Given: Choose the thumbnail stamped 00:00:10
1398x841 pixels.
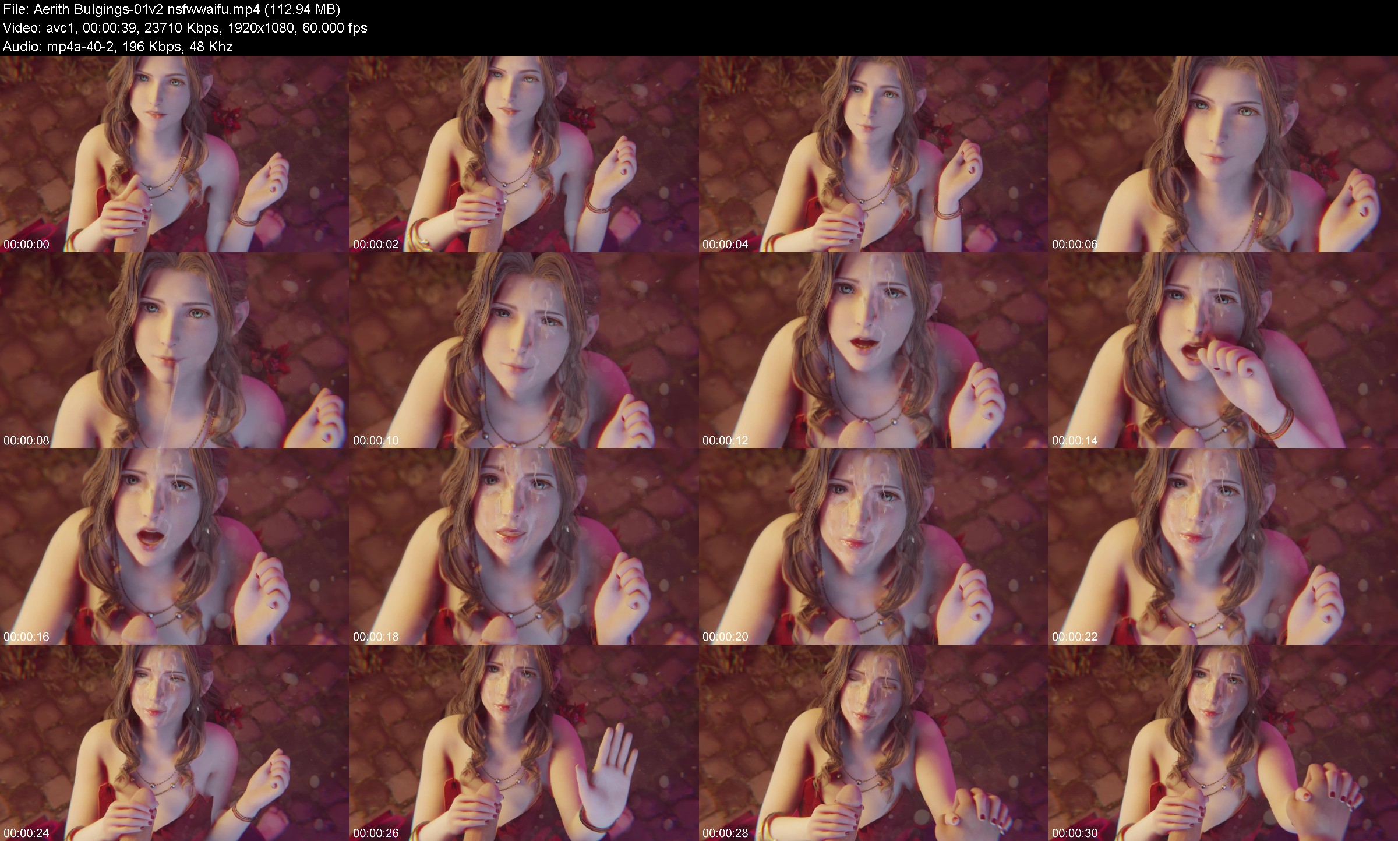Looking at the screenshot, I should 524,350.
